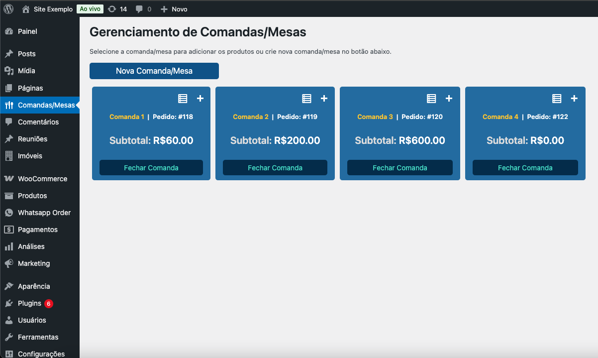Close Comanda 1 with Fechar Comanda
The height and width of the screenshot is (358, 598).
pyautogui.click(x=151, y=168)
